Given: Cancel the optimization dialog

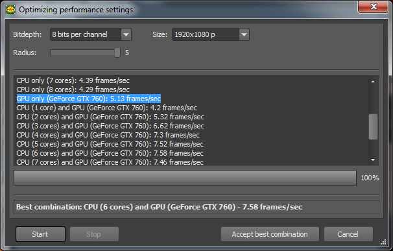Looking at the screenshot, I should point(348,234).
